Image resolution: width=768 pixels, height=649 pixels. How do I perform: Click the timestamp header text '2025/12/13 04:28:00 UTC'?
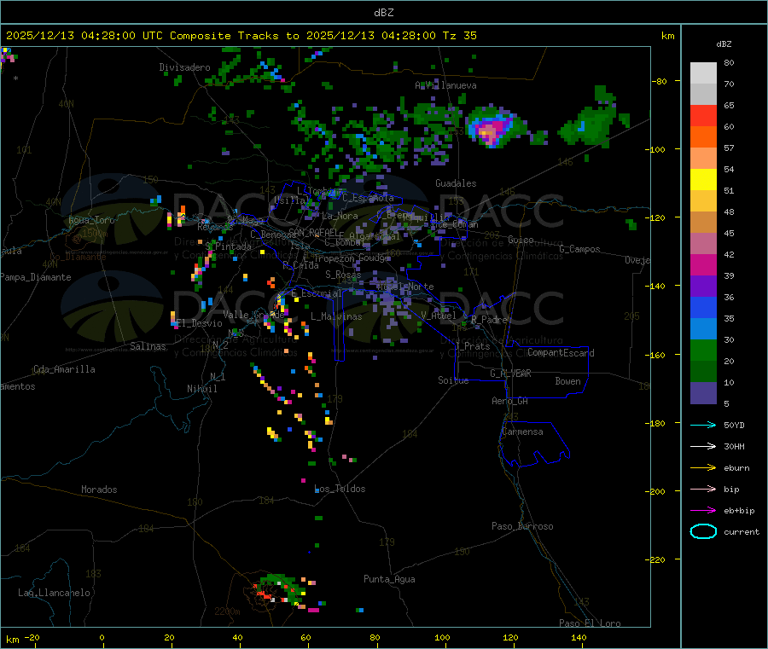click(x=84, y=36)
